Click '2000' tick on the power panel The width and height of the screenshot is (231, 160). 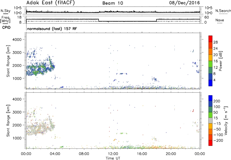pos(17,65)
